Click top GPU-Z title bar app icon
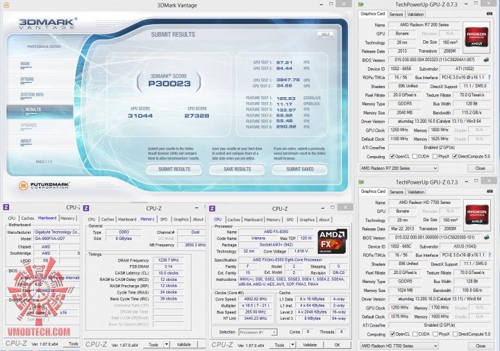This screenshot has height=351, width=500. (361, 4)
